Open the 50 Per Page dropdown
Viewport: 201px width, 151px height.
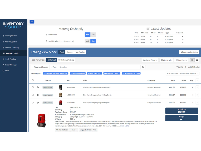pos(181,60)
